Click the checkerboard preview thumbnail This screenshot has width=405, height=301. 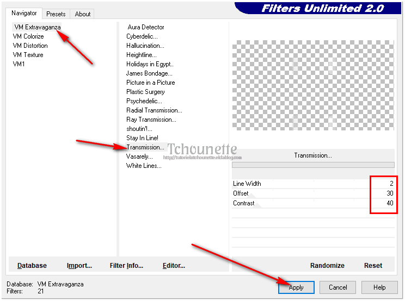click(x=312, y=84)
